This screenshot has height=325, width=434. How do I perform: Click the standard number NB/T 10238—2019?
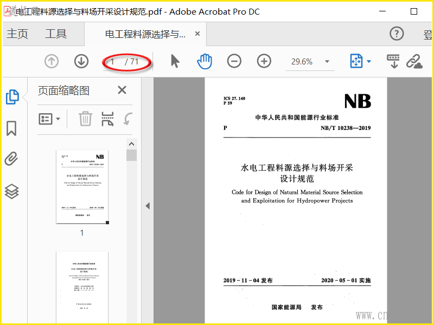click(346, 128)
